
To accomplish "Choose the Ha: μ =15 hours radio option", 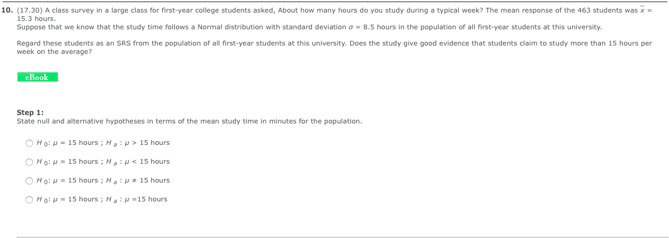I will [29, 200].
